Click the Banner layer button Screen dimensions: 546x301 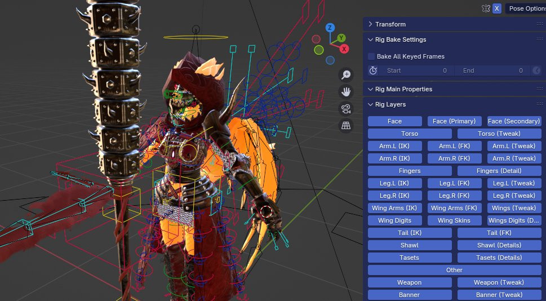[410, 295]
